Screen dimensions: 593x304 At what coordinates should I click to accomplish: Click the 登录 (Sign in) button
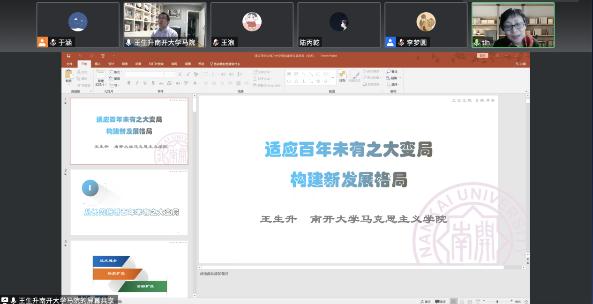click(482, 56)
